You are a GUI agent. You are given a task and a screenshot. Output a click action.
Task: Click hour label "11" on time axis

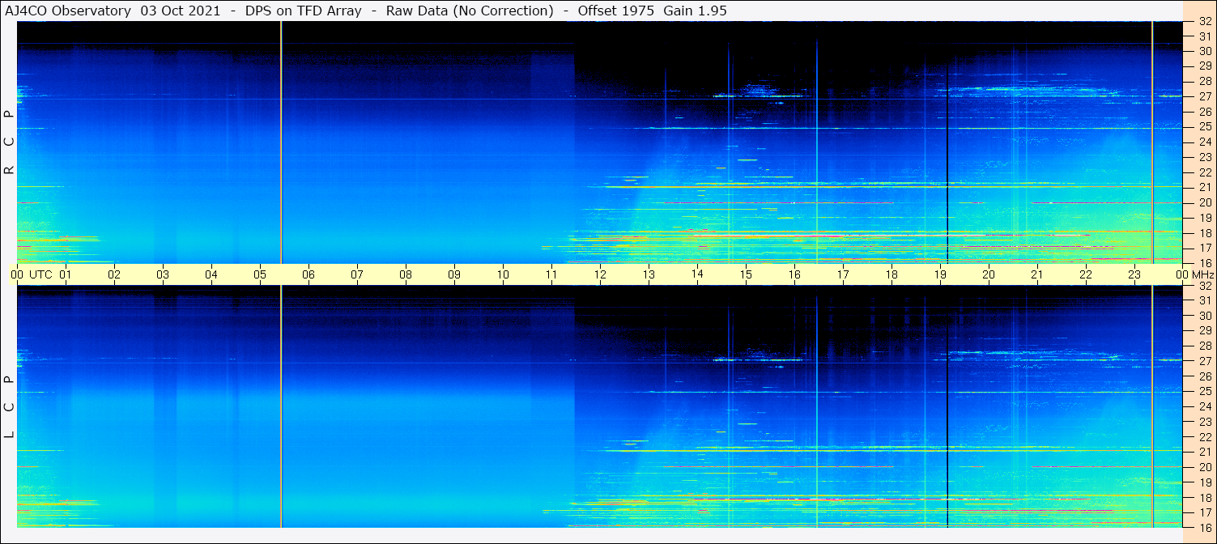(551, 274)
